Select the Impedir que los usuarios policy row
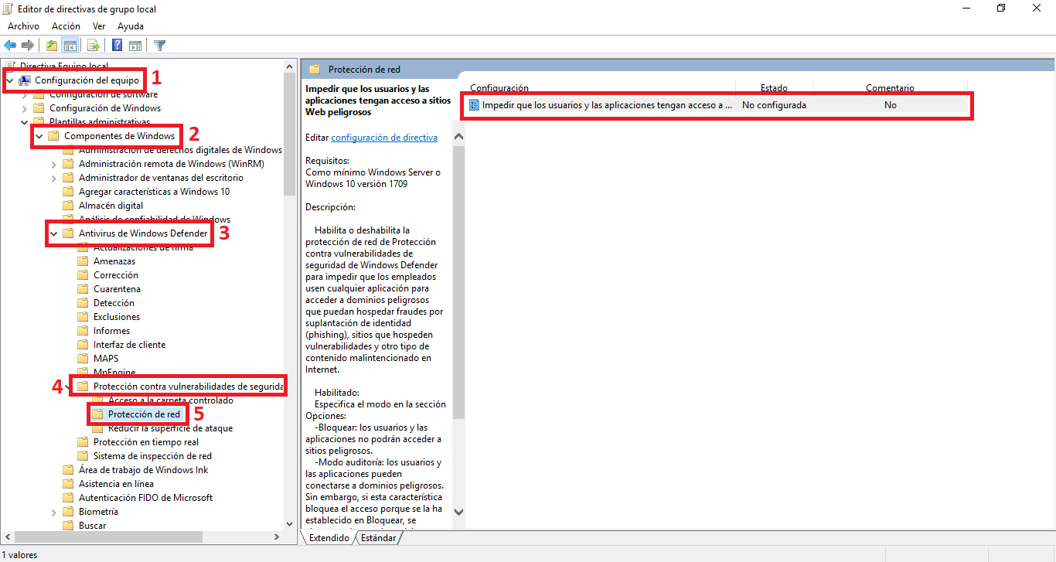1056x562 pixels. (x=717, y=105)
